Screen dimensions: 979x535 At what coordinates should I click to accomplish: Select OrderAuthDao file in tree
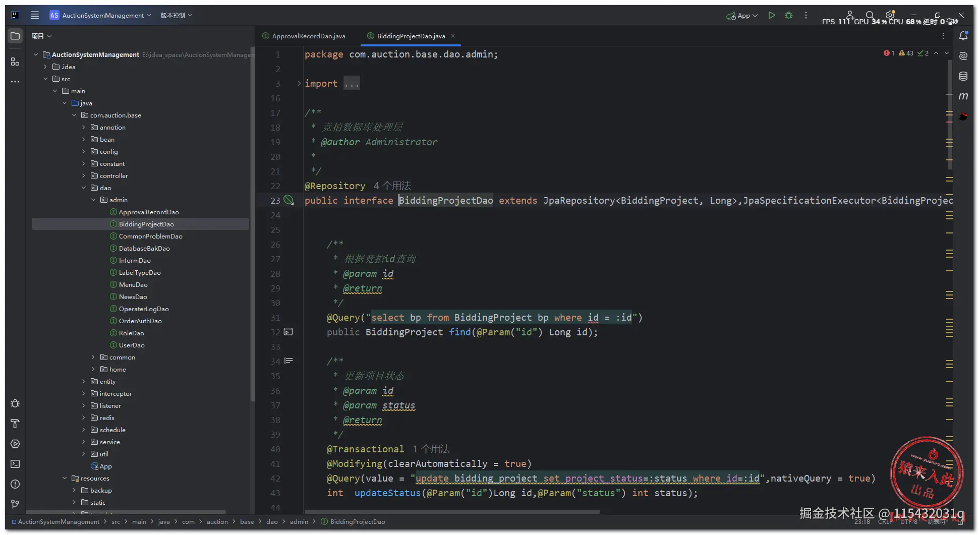140,321
